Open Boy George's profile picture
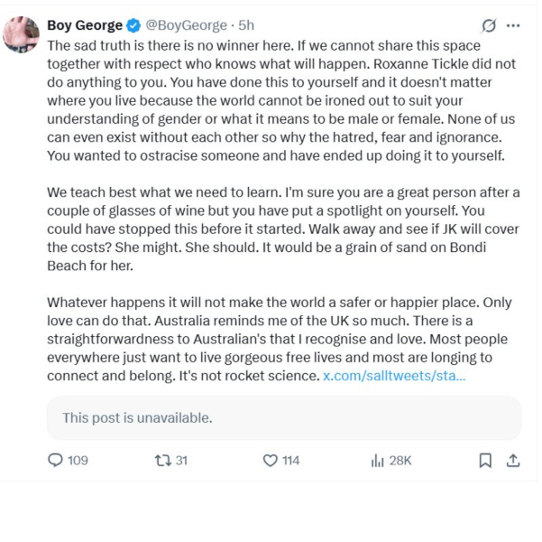The width and height of the screenshot is (542, 542). pyautogui.click(x=21, y=33)
